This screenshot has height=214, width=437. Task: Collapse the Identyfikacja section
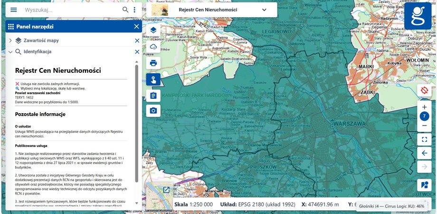click(10, 52)
